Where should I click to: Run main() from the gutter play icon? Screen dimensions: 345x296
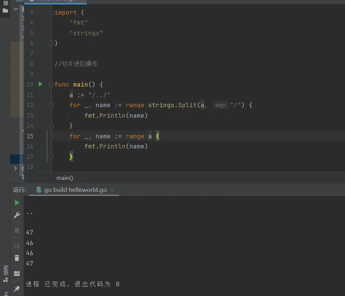pyautogui.click(x=40, y=84)
